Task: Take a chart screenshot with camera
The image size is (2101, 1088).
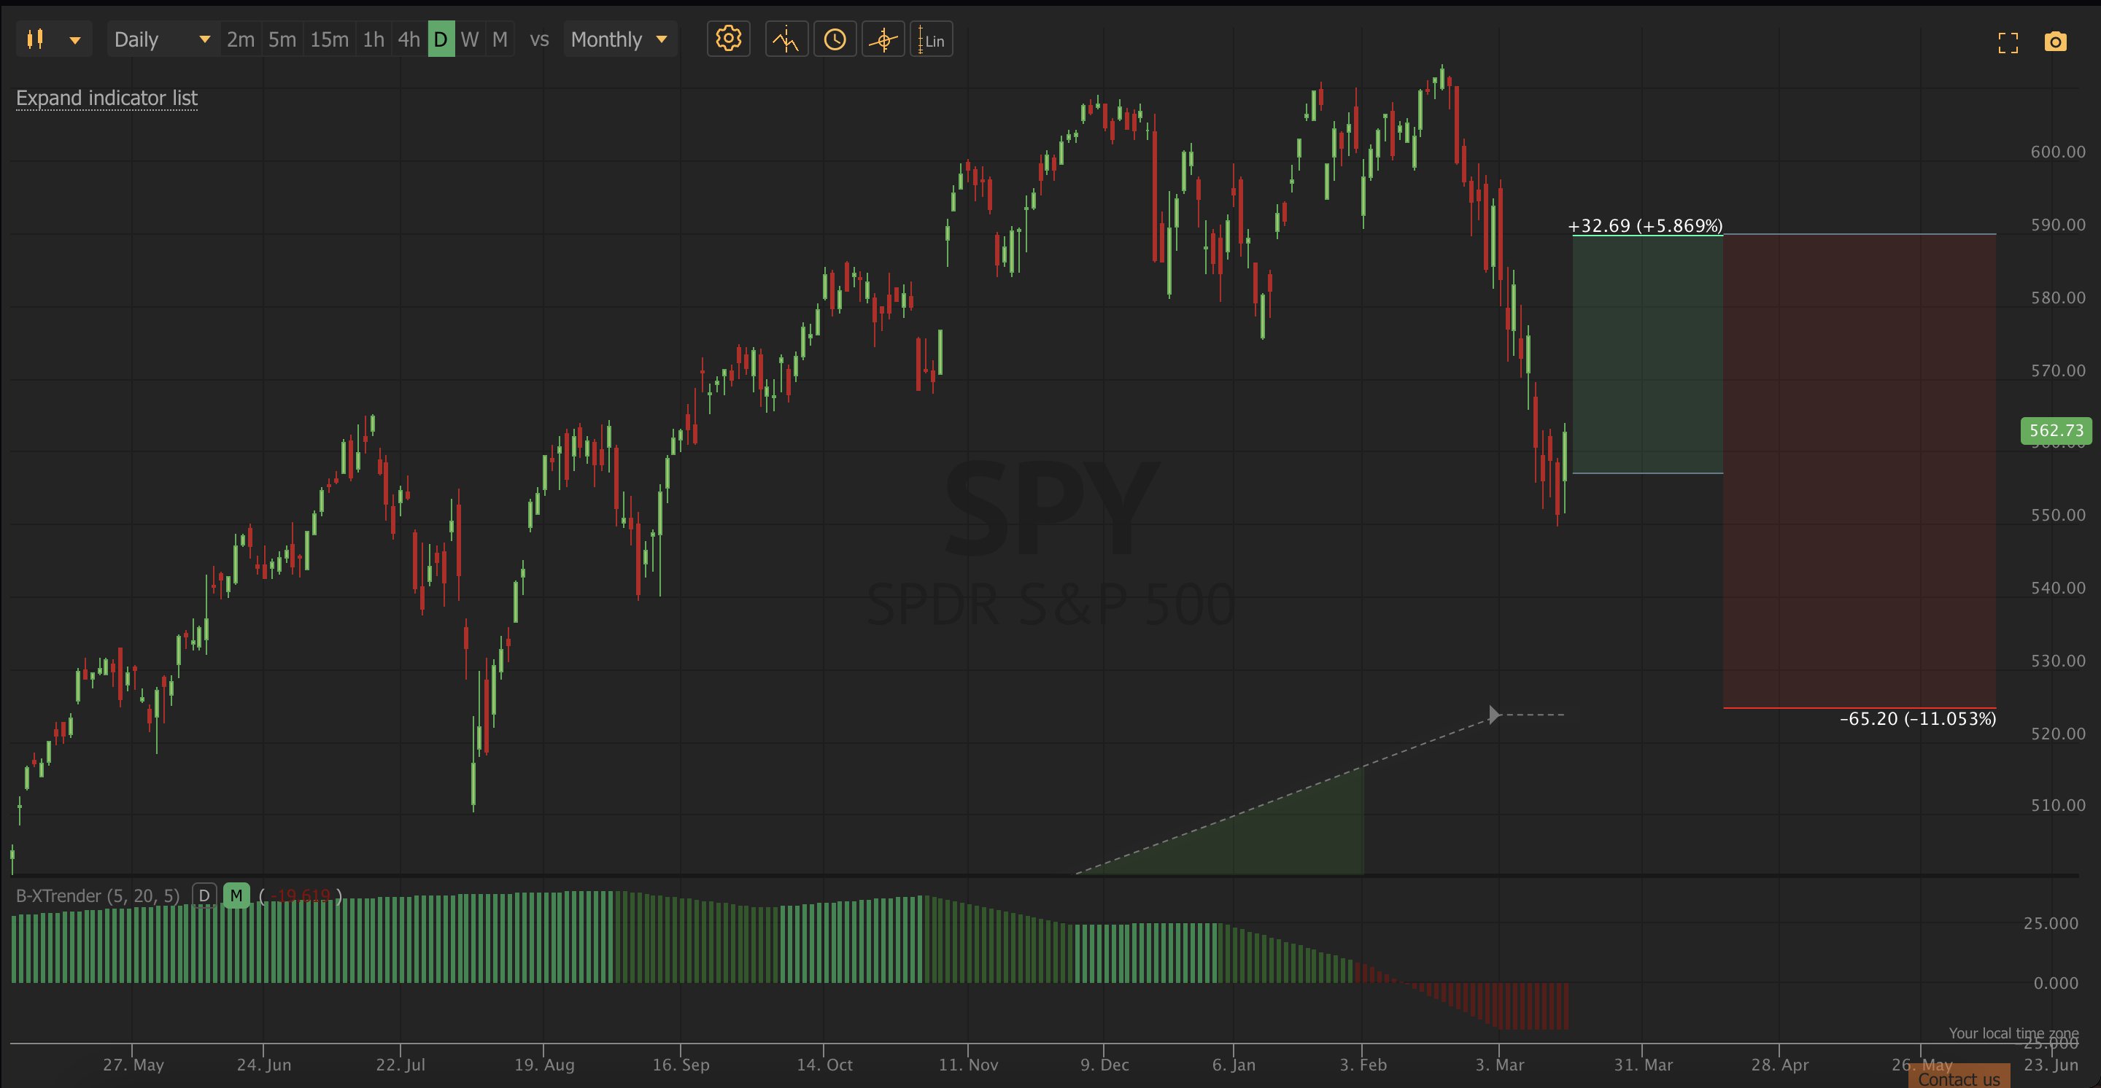Action: click(x=2055, y=42)
